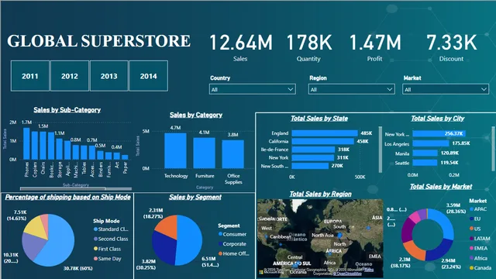Click the horizontal scrollbar under Sub-Category chart
Image resolution: width=496 pixels, height=279 pixels.
click(x=76, y=188)
